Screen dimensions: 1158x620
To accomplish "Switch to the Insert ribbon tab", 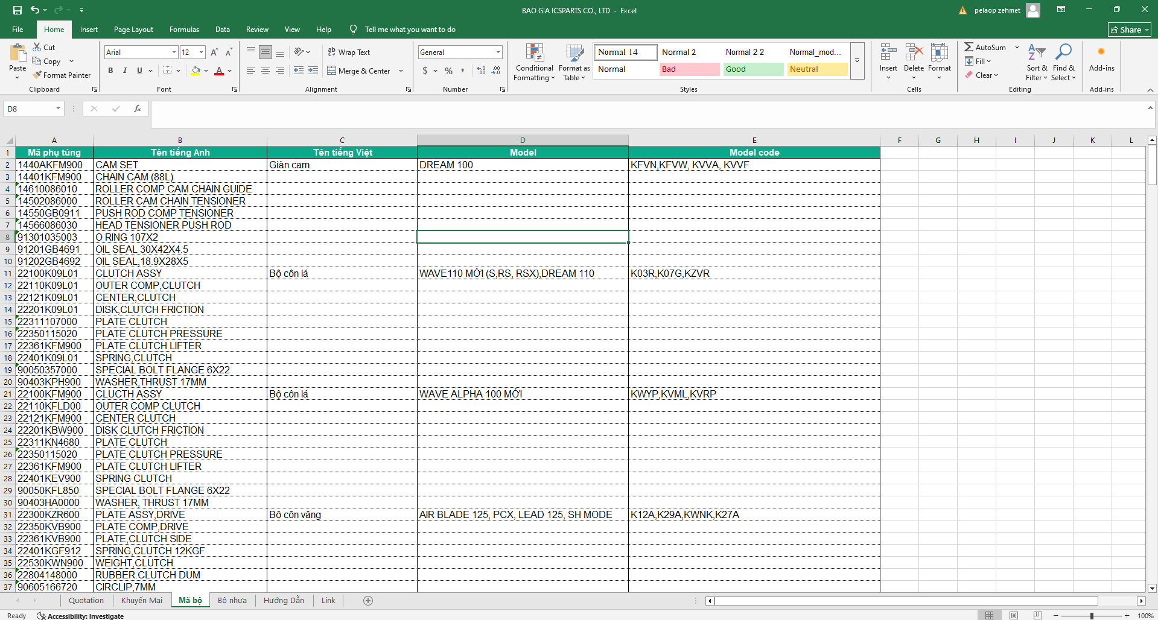I will 89,30.
